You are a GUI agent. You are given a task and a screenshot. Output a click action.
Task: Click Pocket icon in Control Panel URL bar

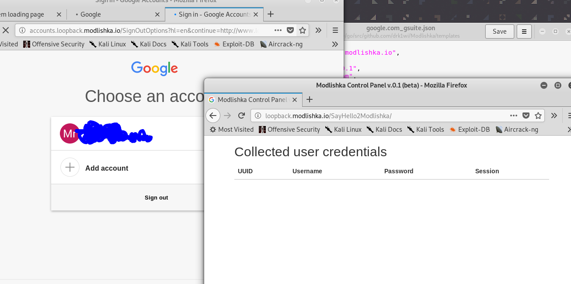526,116
